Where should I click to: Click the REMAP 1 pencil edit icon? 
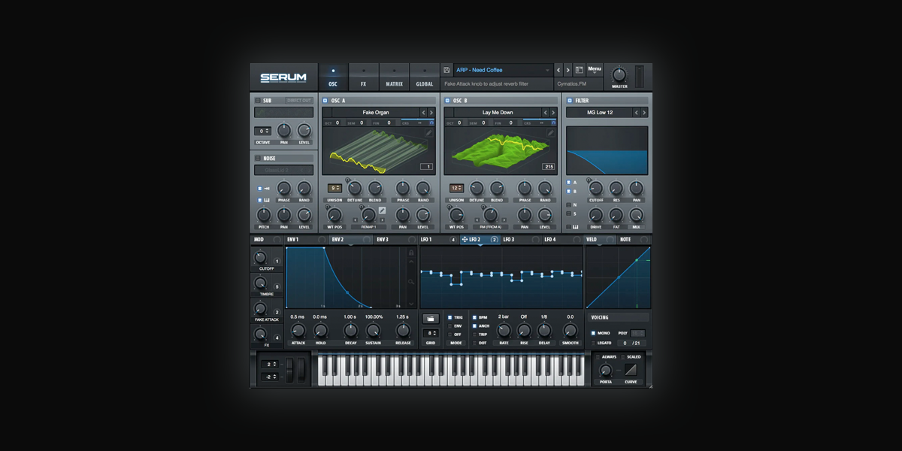pyautogui.click(x=382, y=211)
